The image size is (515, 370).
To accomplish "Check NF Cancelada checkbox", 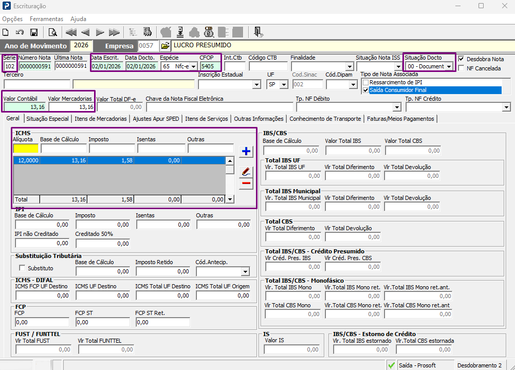I will [x=461, y=68].
